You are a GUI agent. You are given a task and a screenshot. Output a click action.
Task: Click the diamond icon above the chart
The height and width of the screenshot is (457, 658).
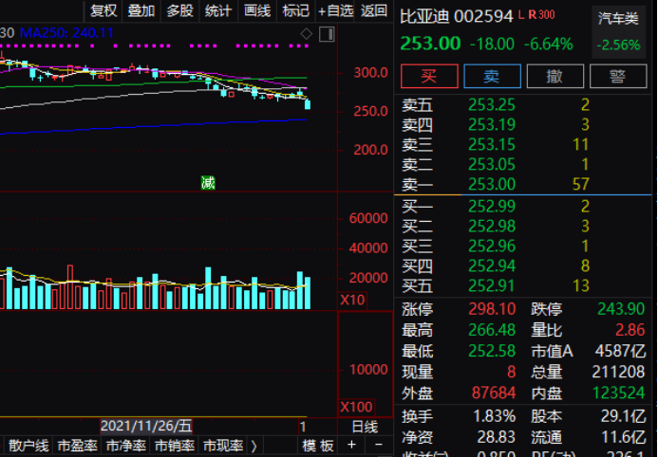(307, 33)
